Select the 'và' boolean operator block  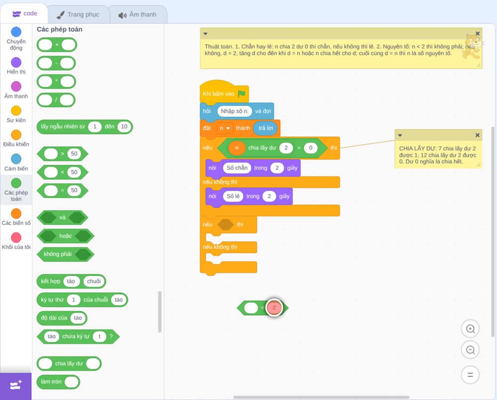pos(63,218)
